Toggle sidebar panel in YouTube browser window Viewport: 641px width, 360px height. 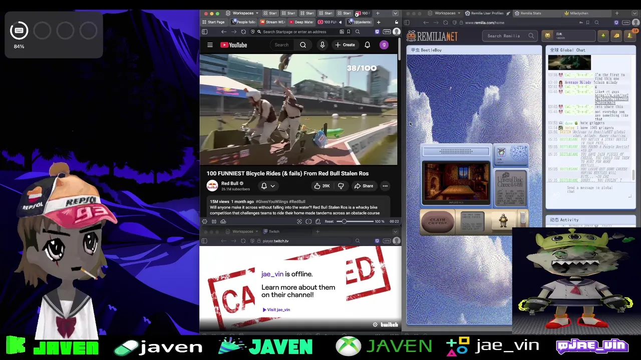pos(204,31)
